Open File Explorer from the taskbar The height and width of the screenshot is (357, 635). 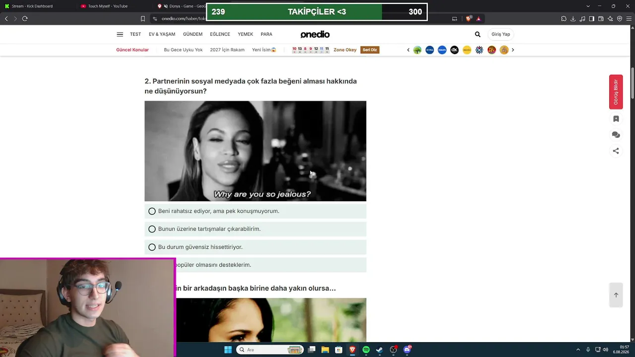325,350
